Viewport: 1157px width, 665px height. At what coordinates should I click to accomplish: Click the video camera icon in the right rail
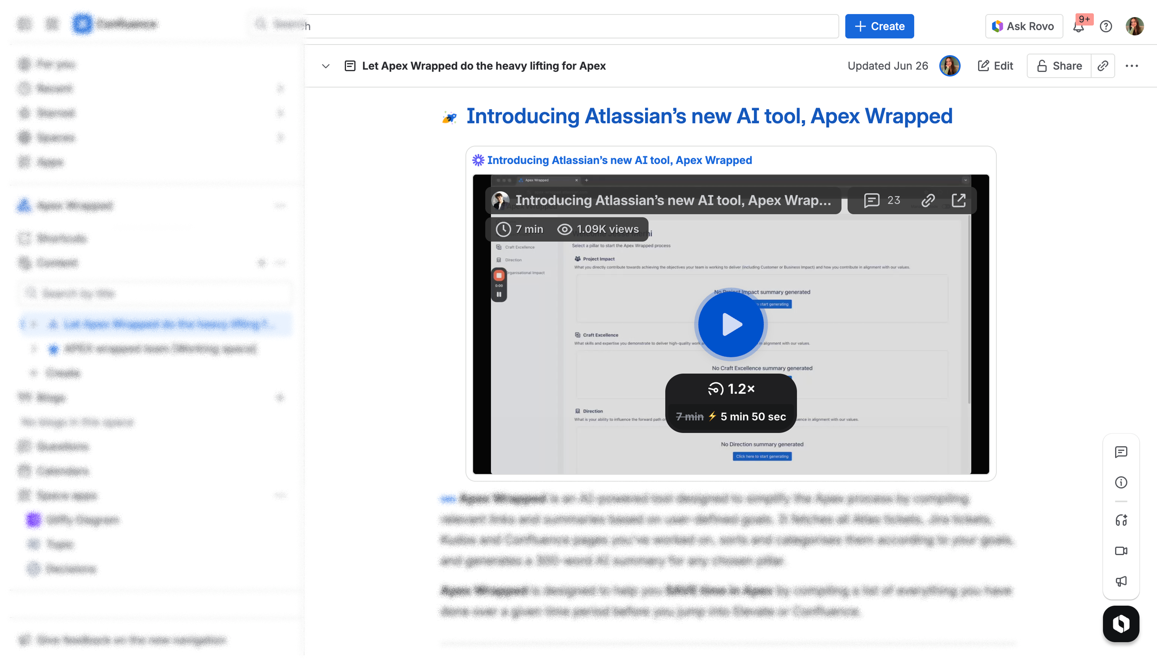[1121, 551]
